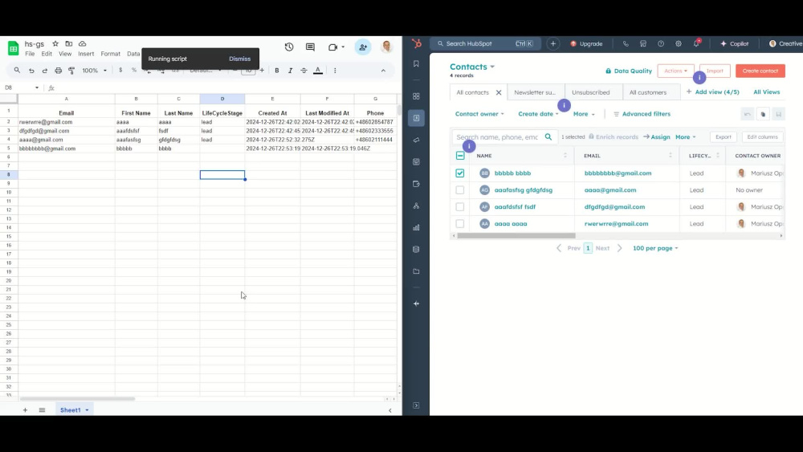Click the contacts table horizontal scrollbar
803x452 pixels.
click(516, 236)
